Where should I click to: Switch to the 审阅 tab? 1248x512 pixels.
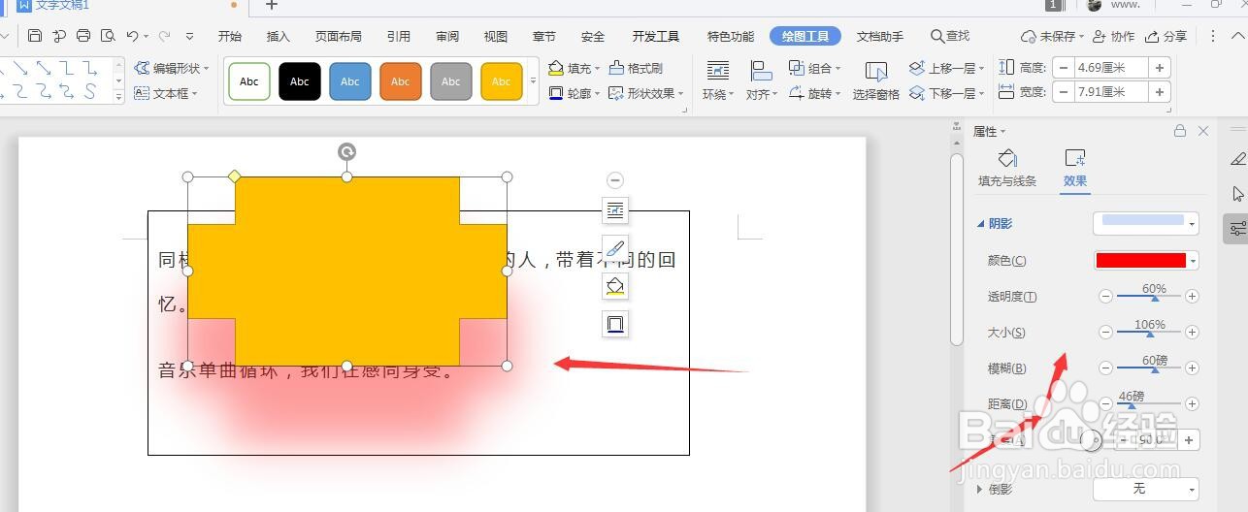click(447, 37)
